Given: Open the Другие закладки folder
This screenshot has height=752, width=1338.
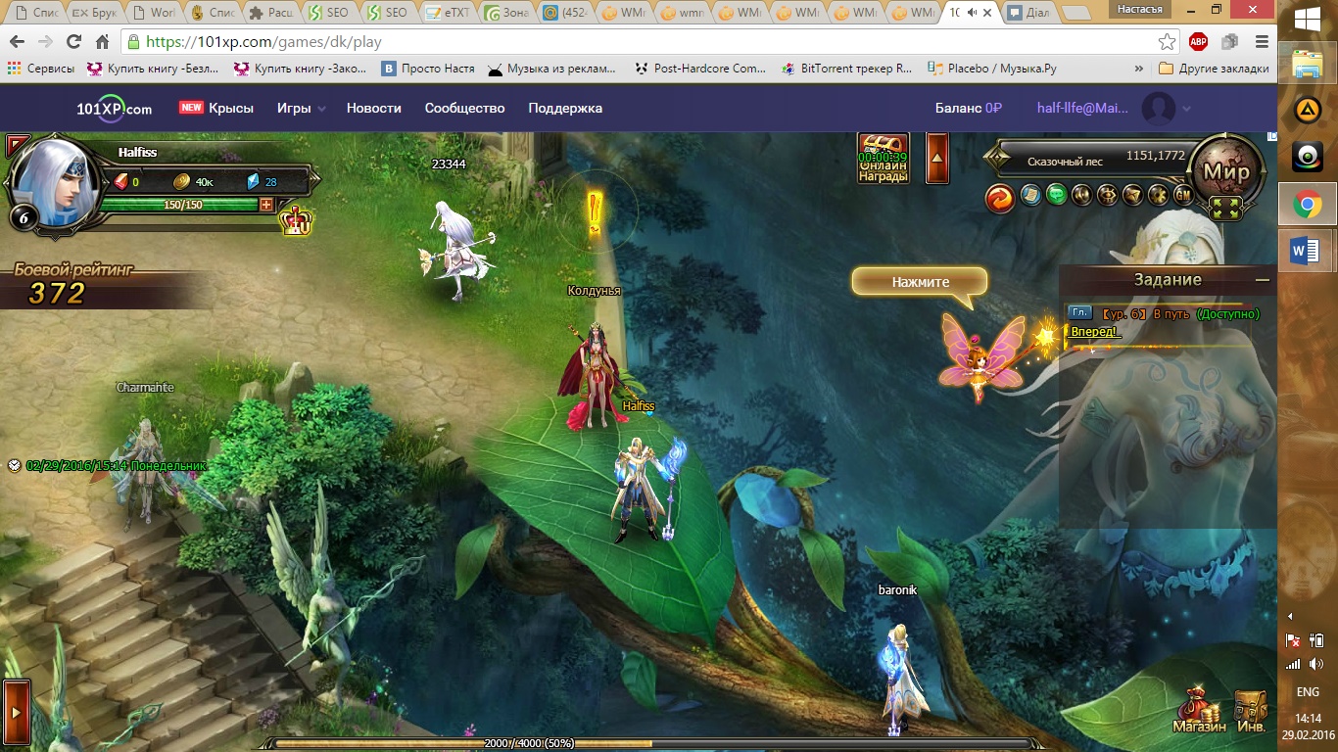Looking at the screenshot, I should coord(1214,69).
